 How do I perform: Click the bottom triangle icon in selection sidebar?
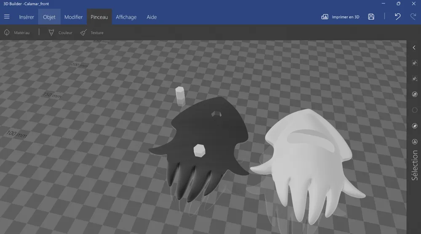coord(414,142)
